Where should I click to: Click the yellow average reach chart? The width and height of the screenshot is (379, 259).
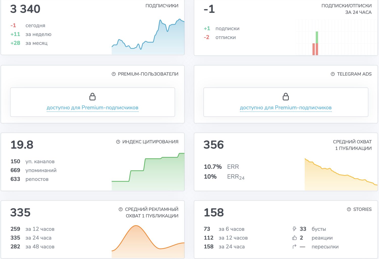(341, 174)
